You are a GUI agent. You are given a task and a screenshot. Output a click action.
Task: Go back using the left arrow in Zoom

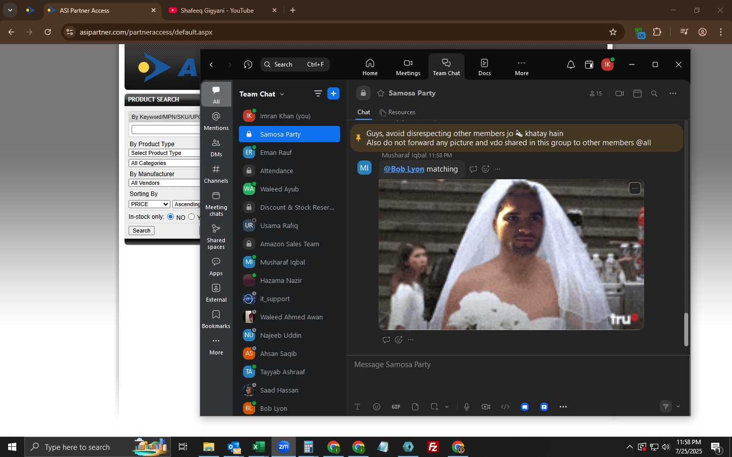(211, 64)
